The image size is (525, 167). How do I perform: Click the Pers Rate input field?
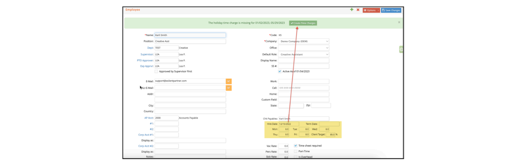(283, 152)
